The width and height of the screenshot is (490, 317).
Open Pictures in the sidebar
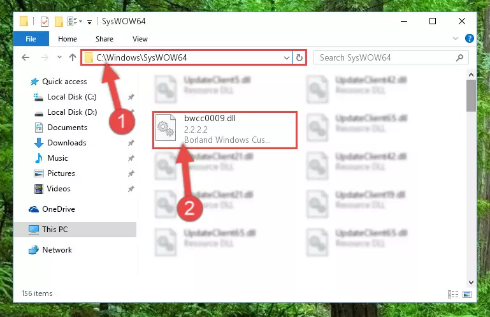click(61, 173)
